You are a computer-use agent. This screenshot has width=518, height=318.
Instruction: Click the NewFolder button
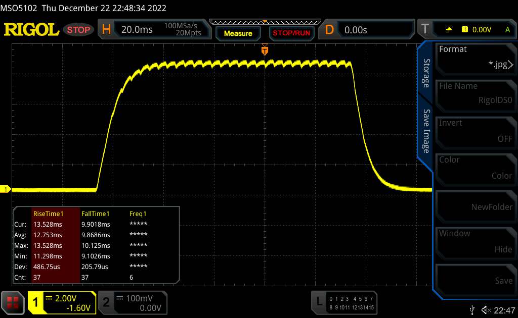point(476,207)
